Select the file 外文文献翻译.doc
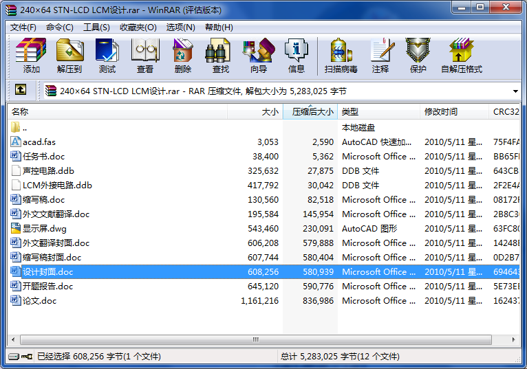Screen dimensions: 527x369 (56, 214)
